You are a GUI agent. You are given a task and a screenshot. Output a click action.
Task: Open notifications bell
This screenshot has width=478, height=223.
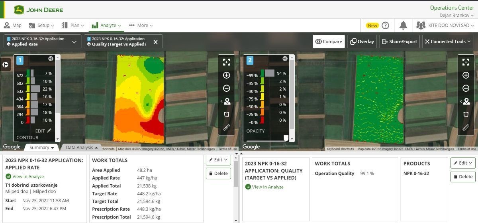point(403,26)
